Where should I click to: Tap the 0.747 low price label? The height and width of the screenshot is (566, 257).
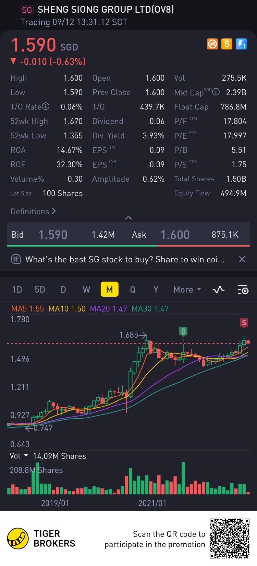tap(43, 428)
